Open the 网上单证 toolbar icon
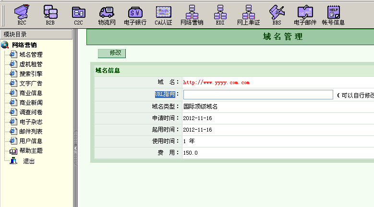 [249, 12]
